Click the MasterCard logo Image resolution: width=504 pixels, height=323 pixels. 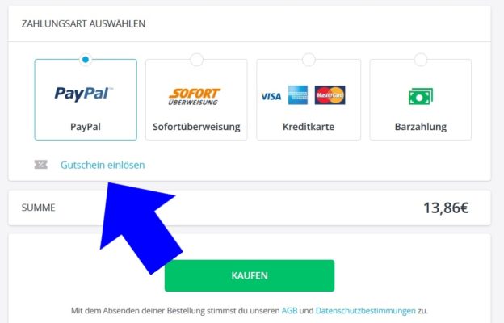(x=330, y=95)
